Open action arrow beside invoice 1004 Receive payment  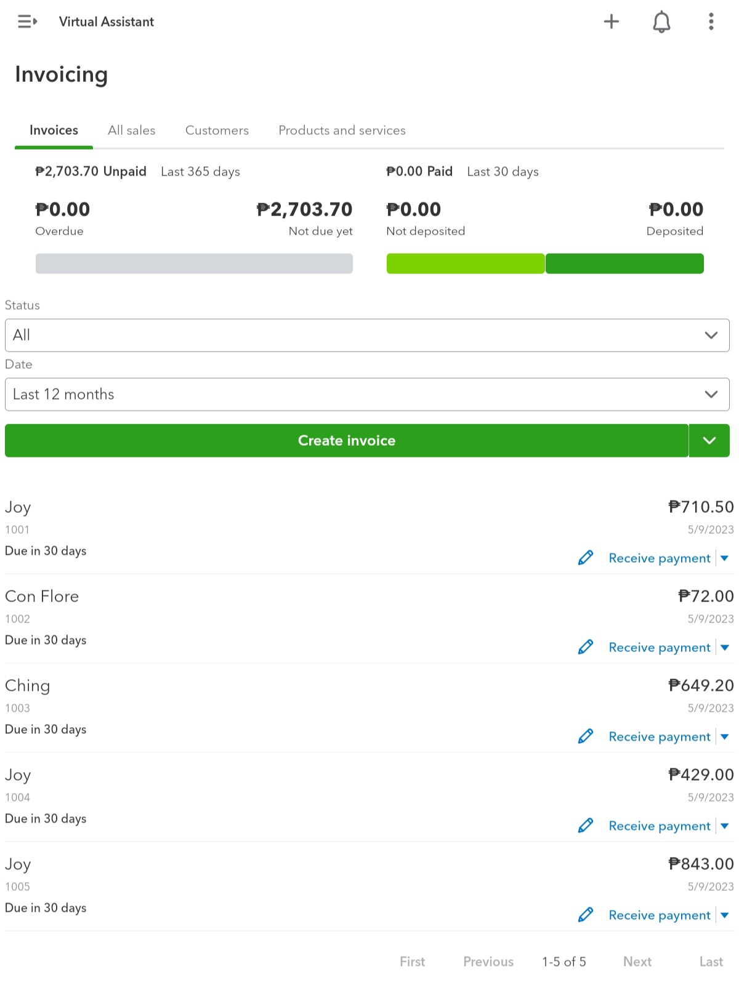[725, 826]
